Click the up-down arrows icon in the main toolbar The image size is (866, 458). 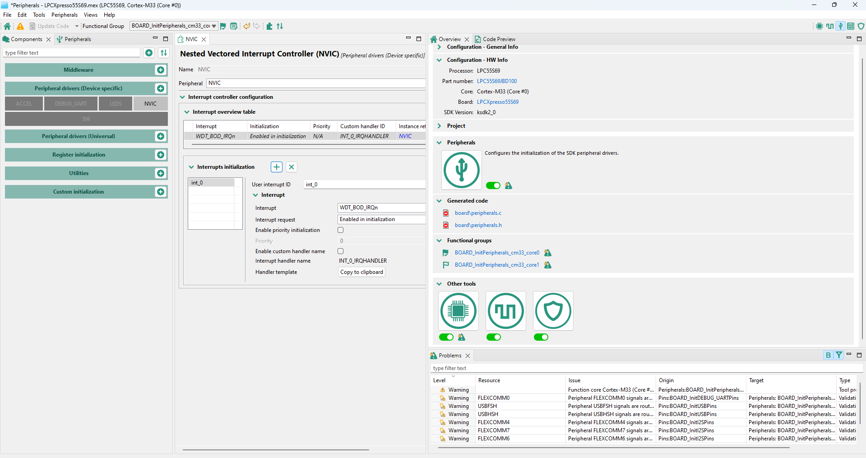coord(280,26)
